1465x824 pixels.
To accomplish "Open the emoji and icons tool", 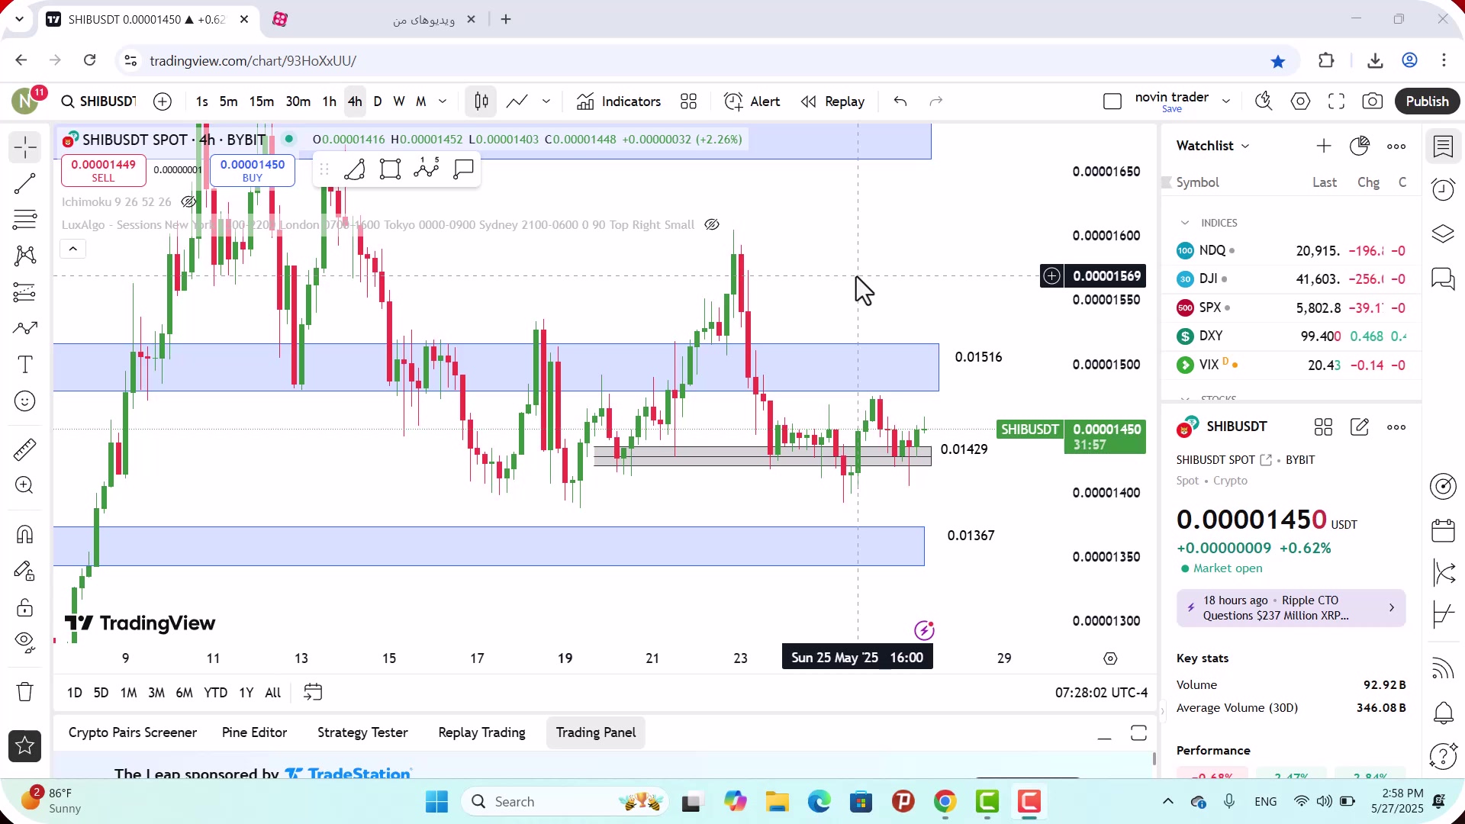I will (x=25, y=401).
